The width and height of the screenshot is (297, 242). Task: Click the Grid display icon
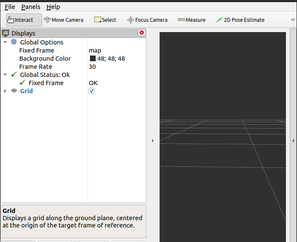pos(14,91)
